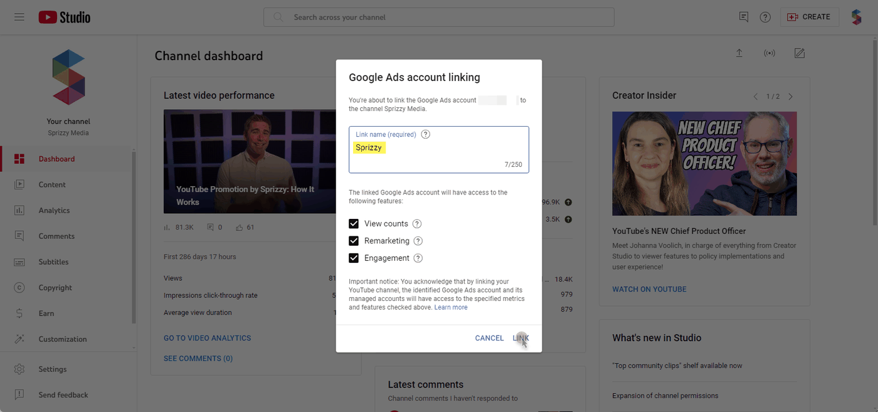Click the sidebar scrollbar
Image resolution: width=878 pixels, height=412 pixels.
[x=134, y=238]
